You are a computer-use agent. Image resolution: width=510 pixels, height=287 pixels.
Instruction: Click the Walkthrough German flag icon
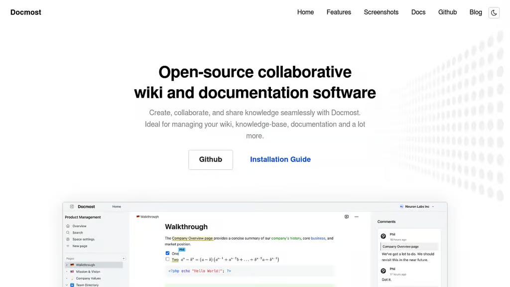tap(72, 265)
